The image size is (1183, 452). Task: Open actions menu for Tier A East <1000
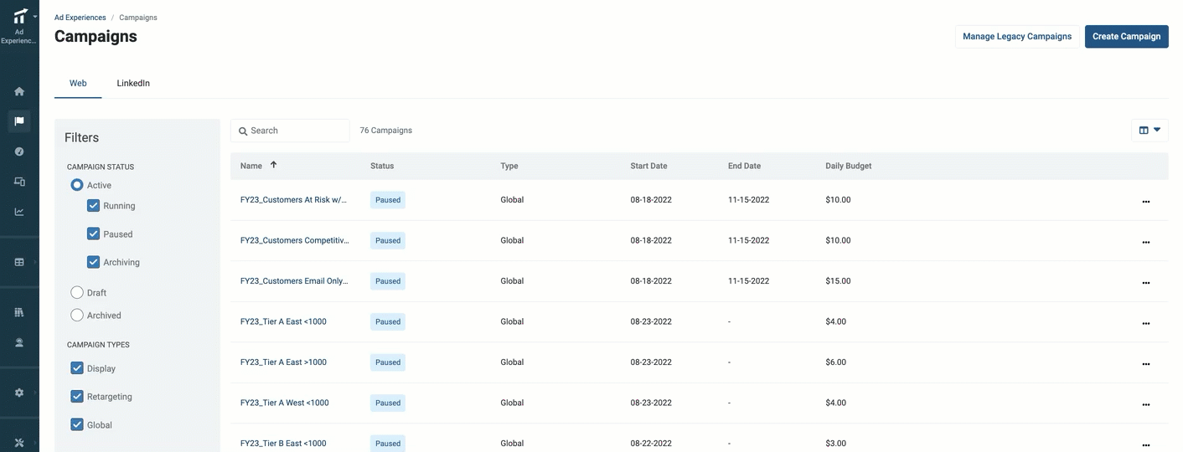point(1145,323)
